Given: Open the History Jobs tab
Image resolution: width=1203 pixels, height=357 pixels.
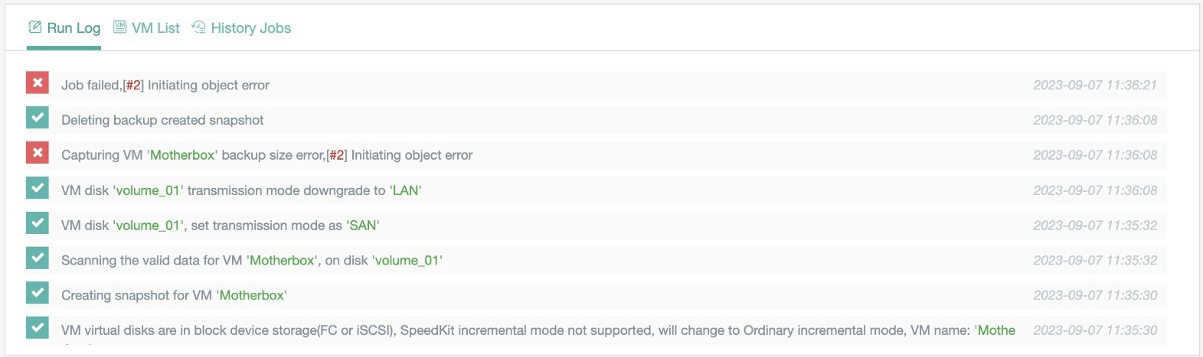Looking at the screenshot, I should 250,28.
